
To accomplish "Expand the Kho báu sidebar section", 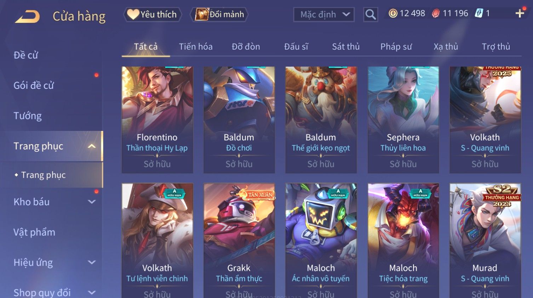I will click(x=92, y=202).
